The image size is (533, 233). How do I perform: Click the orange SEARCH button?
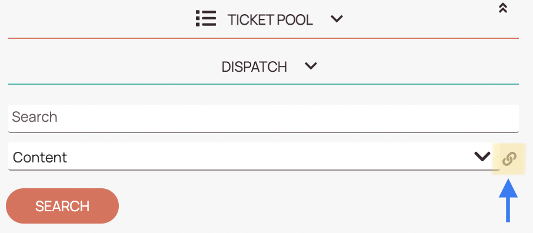[x=62, y=206]
